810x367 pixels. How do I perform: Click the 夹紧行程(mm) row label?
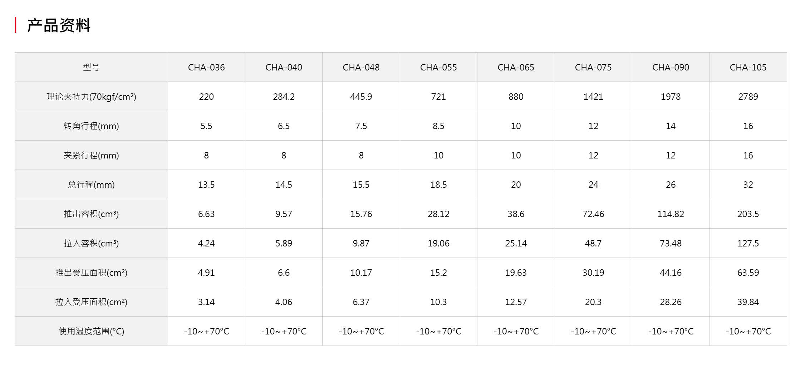pos(91,155)
